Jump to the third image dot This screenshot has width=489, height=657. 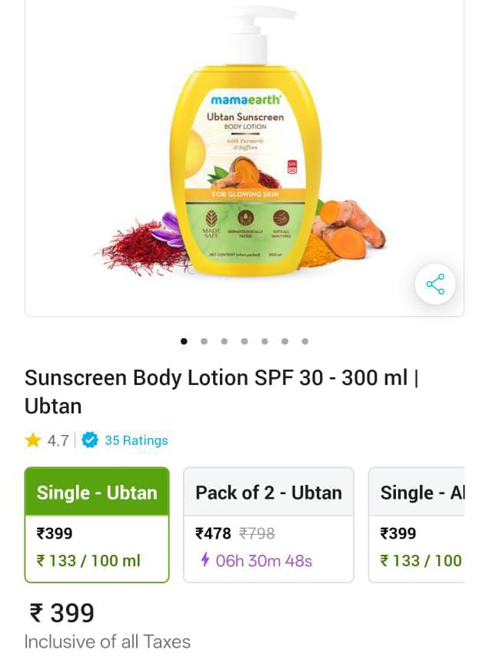pos(225,341)
